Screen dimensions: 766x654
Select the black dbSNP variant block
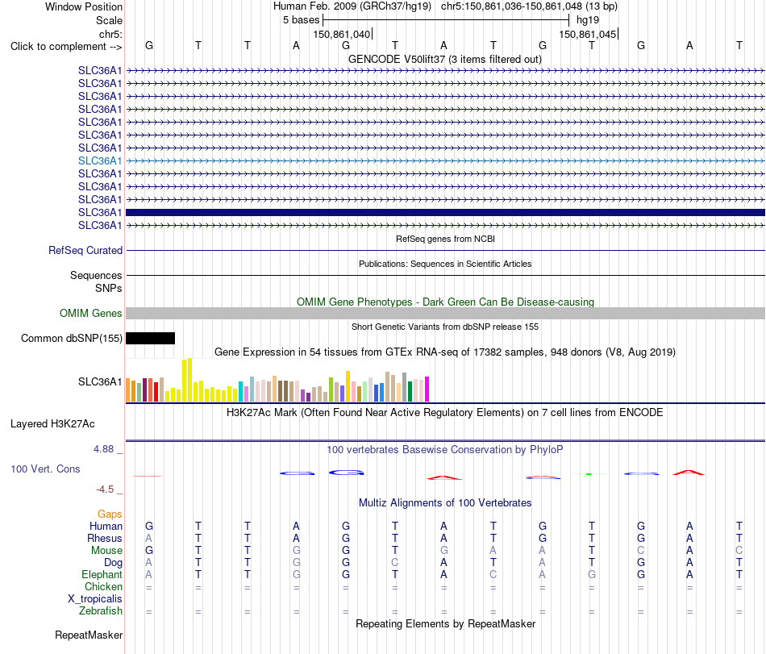(151, 338)
